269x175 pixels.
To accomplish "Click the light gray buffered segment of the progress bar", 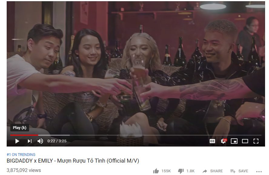I will pos(54,135).
